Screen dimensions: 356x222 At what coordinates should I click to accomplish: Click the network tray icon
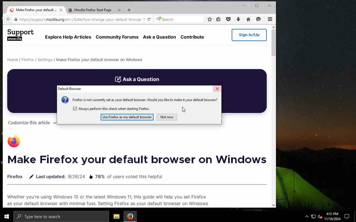[313, 217]
